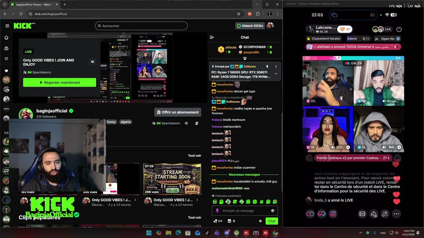424x238 pixels.
Task: Click the kick.com address bar
Action: pos(134,14)
